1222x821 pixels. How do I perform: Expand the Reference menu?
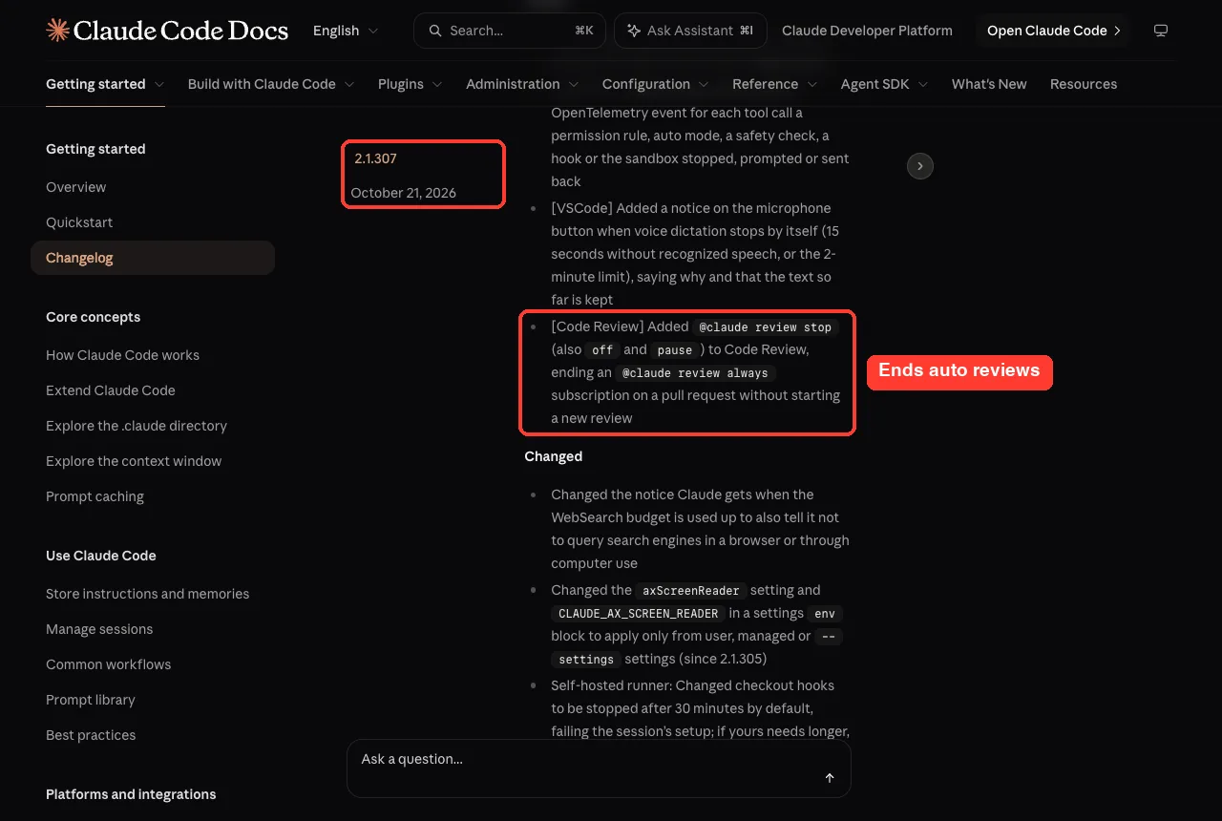[x=775, y=84]
